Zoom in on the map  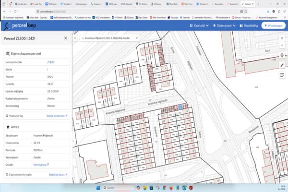click(x=282, y=37)
